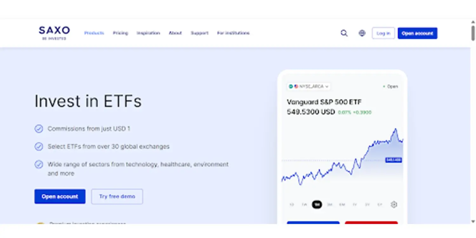Viewport: 476px width, 238px height.
Task: Click checkmark icon beside '30 global exchanges' line
Action: pyautogui.click(x=39, y=146)
